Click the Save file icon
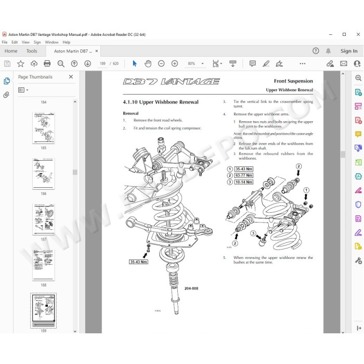This screenshot has width=364, height=364. tap(7, 63)
